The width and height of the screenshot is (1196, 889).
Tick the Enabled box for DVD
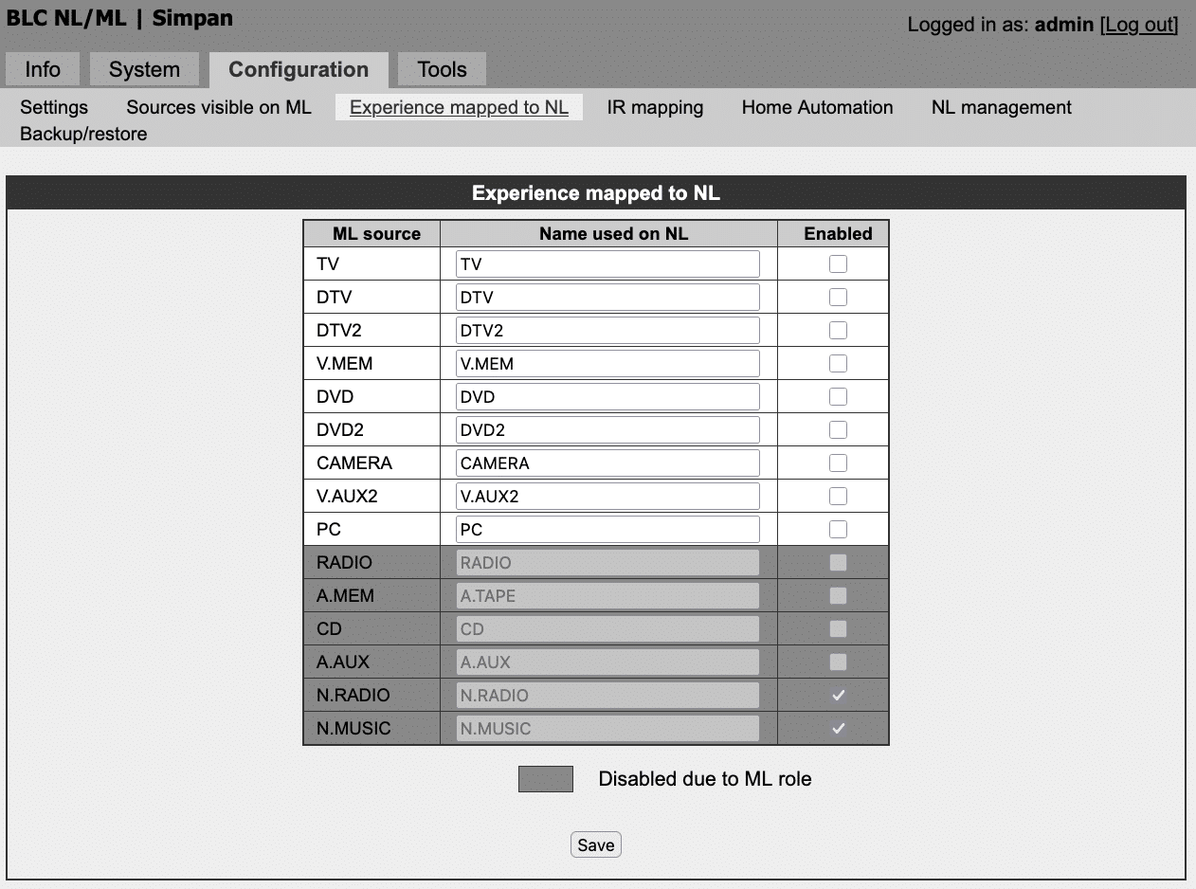[838, 397]
